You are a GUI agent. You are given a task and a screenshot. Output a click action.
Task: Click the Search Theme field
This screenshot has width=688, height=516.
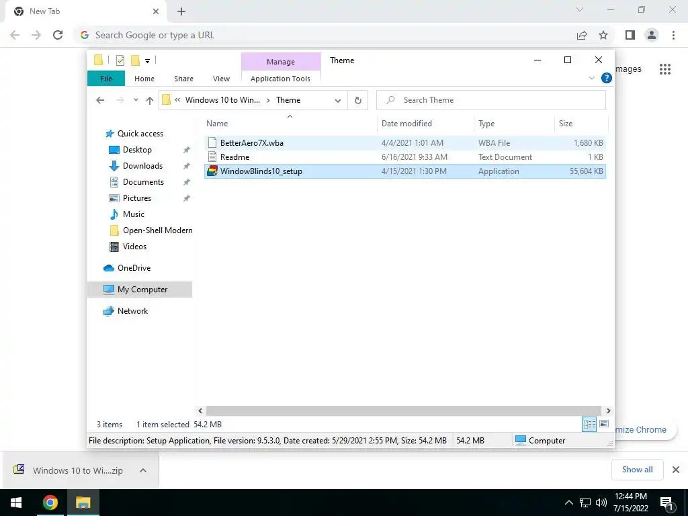click(x=491, y=100)
